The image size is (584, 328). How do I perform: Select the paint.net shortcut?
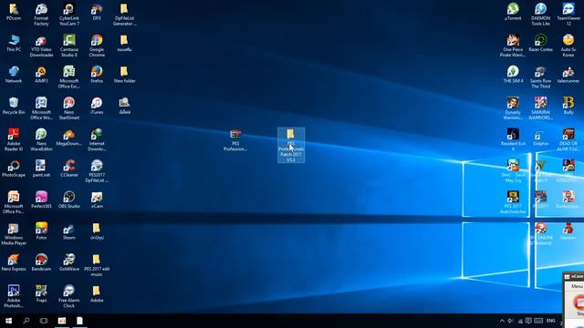(41, 169)
